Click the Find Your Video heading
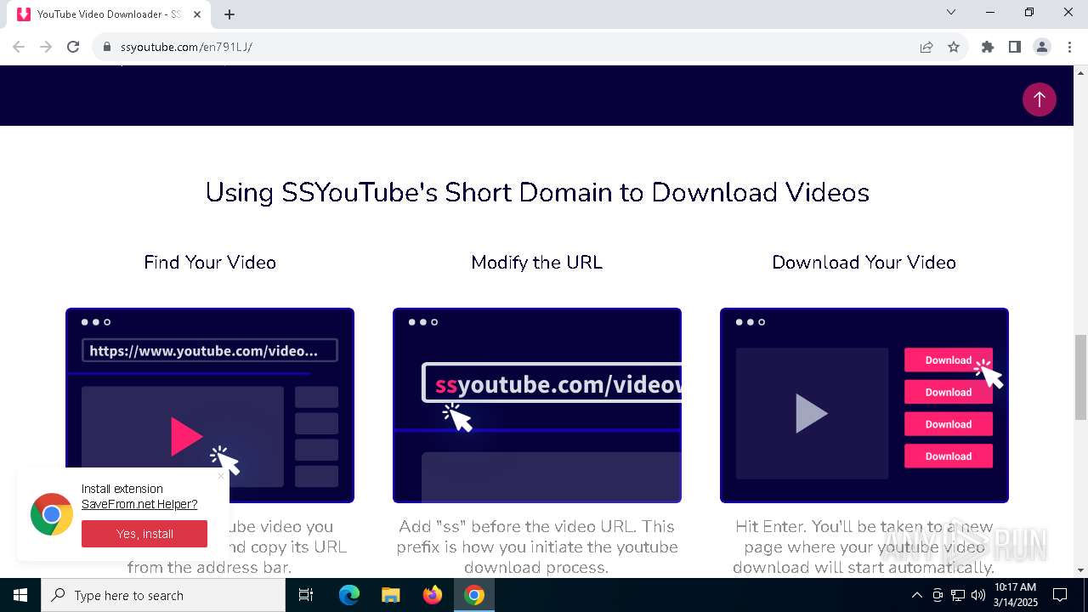This screenshot has width=1088, height=612. 210,262
